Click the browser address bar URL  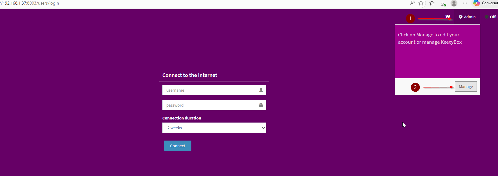(30, 3)
